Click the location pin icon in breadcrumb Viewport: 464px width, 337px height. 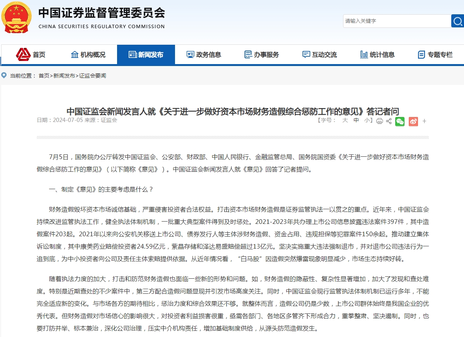[x=4, y=75]
